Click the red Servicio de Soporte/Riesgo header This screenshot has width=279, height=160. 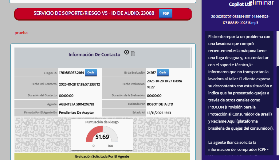click(x=94, y=13)
